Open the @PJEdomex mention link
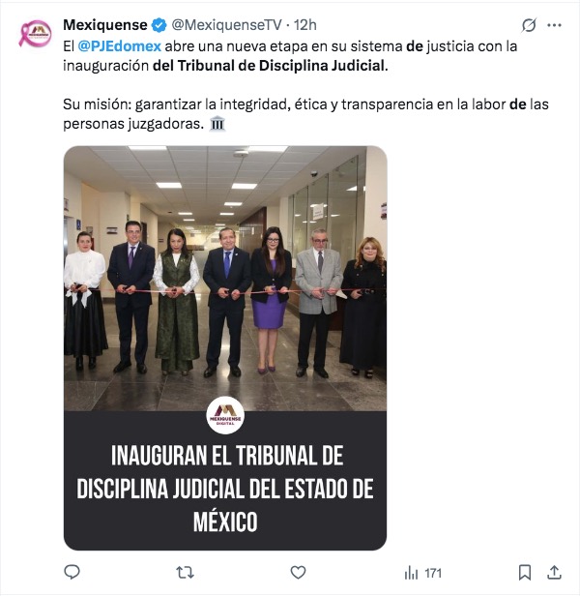 click(x=119, y=46)
